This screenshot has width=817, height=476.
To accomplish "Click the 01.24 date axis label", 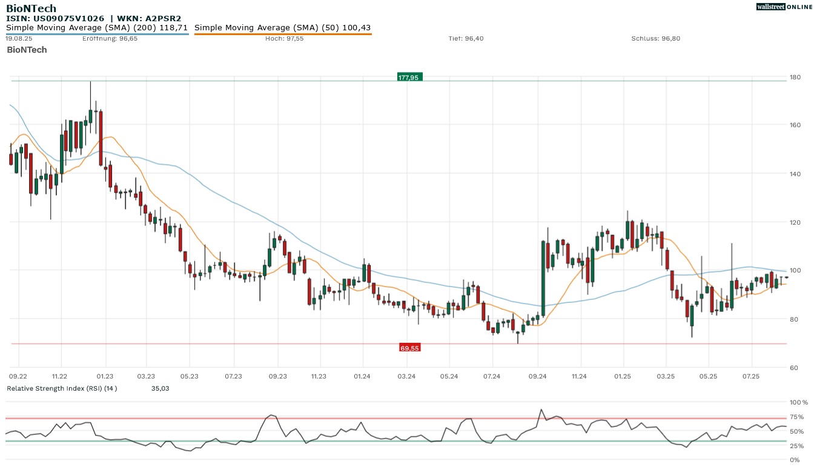I will point(362,376).
